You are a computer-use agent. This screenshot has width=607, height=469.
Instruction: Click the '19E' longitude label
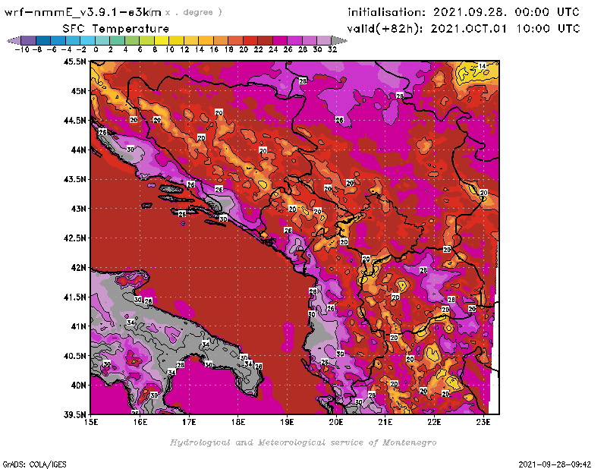coord(287,422)
